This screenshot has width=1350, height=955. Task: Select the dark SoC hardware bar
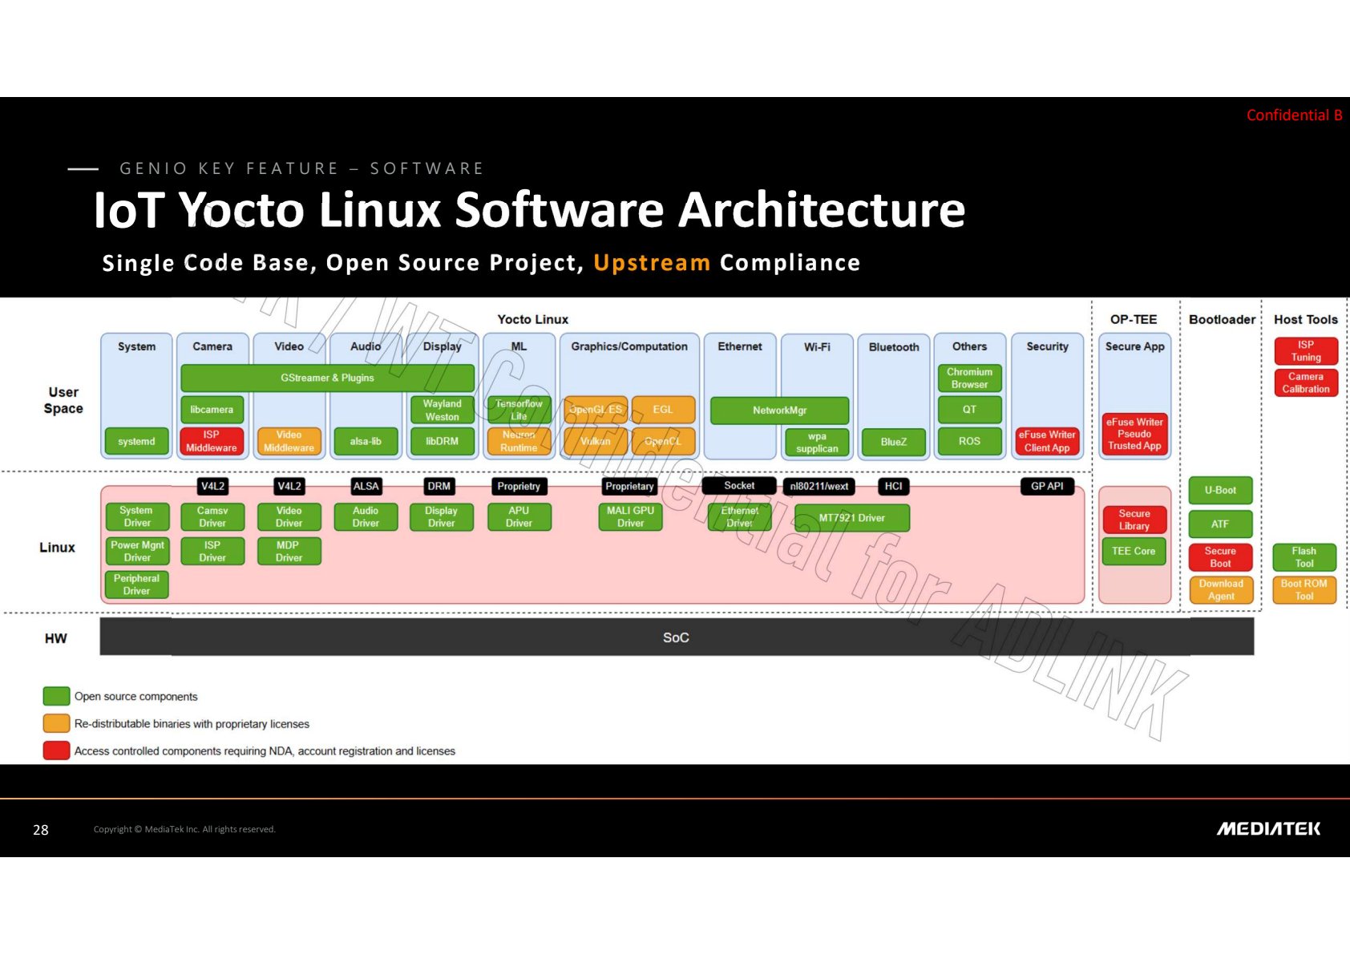(677, 637)
